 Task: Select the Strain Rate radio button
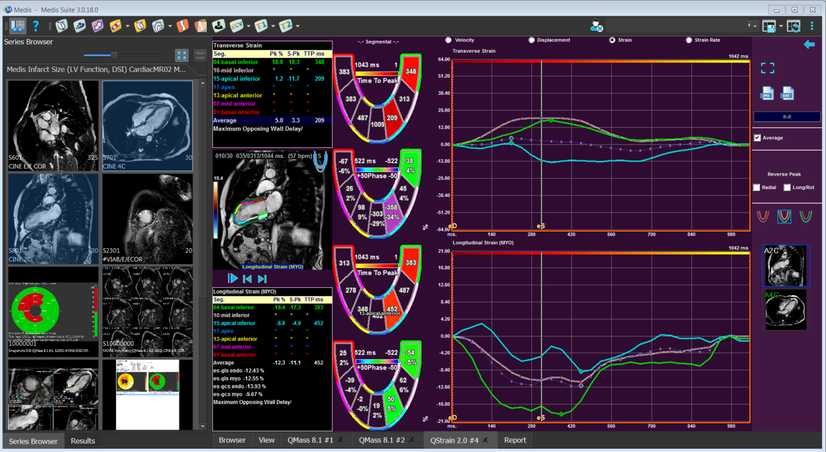tap(689, 40)
